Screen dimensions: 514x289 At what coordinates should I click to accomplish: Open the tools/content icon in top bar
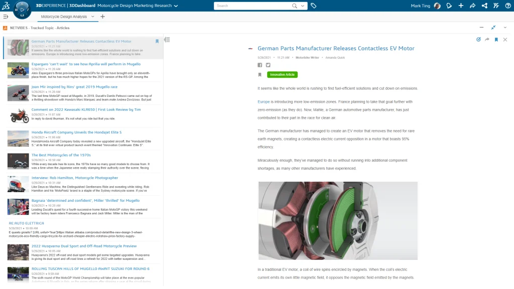[496, 6]
